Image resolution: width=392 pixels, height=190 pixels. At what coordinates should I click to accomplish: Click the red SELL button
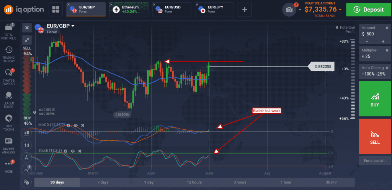click(x=374, y=136)
